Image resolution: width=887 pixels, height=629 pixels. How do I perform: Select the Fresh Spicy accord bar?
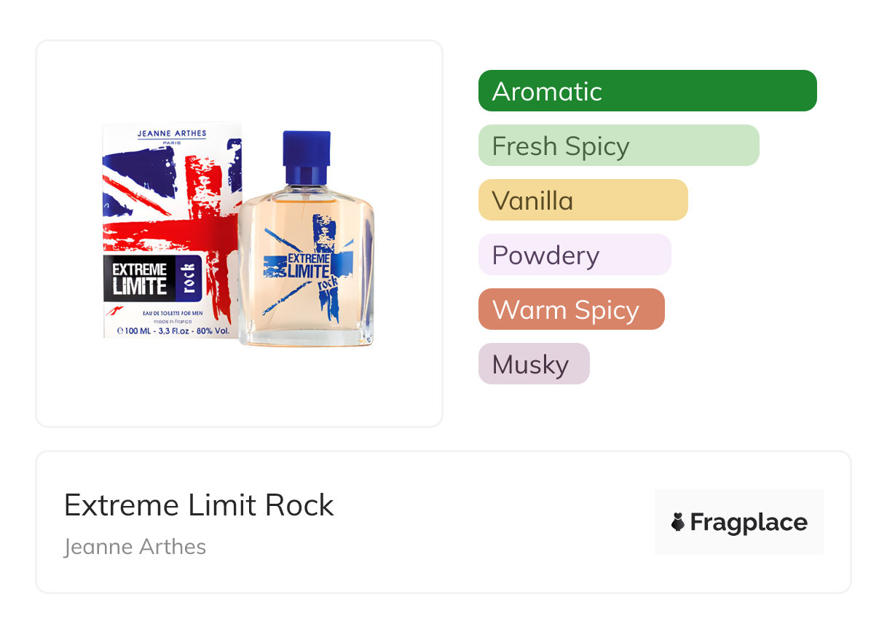click(x=618, y=146)
